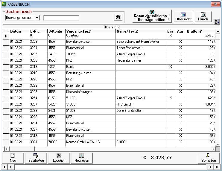Click table horizontal scrollbar right arrow
Image resolution: width=222 pixels, height=171 pixels.
(x=213, y=149)
